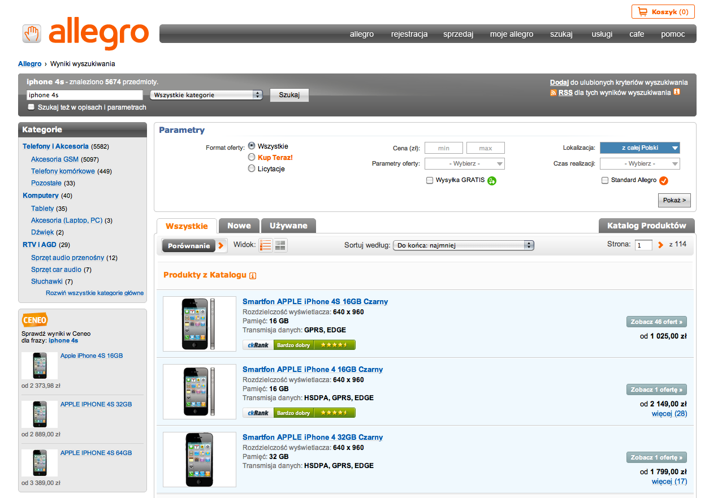
Task: Switch to list view icon
Action: [x=266, y=245]
